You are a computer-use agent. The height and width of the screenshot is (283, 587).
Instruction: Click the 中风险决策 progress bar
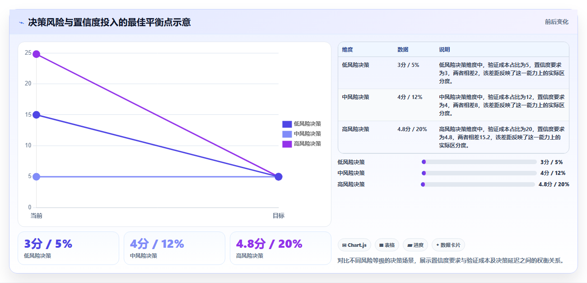(479, 173)
